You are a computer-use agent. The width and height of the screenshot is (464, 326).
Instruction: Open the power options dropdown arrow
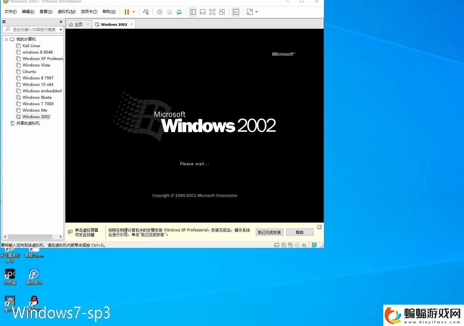134,12
